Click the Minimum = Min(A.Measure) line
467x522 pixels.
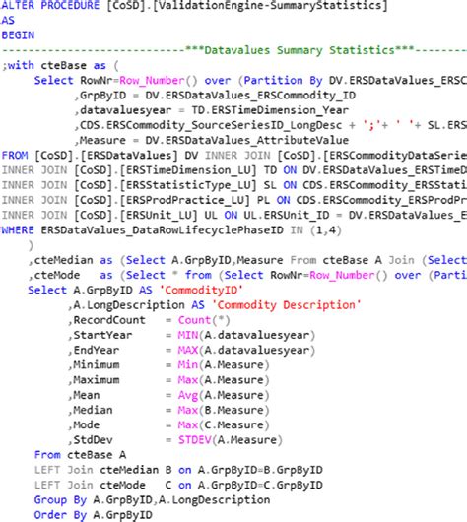coord(168,364)
